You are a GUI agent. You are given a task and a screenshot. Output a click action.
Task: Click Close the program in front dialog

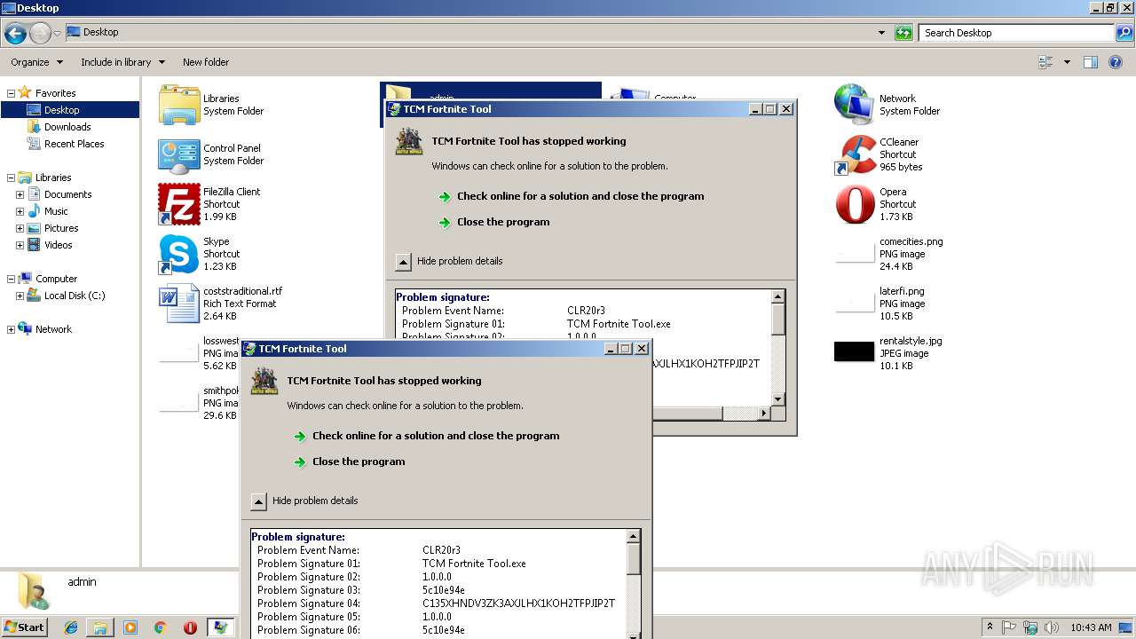click(359, 461)
